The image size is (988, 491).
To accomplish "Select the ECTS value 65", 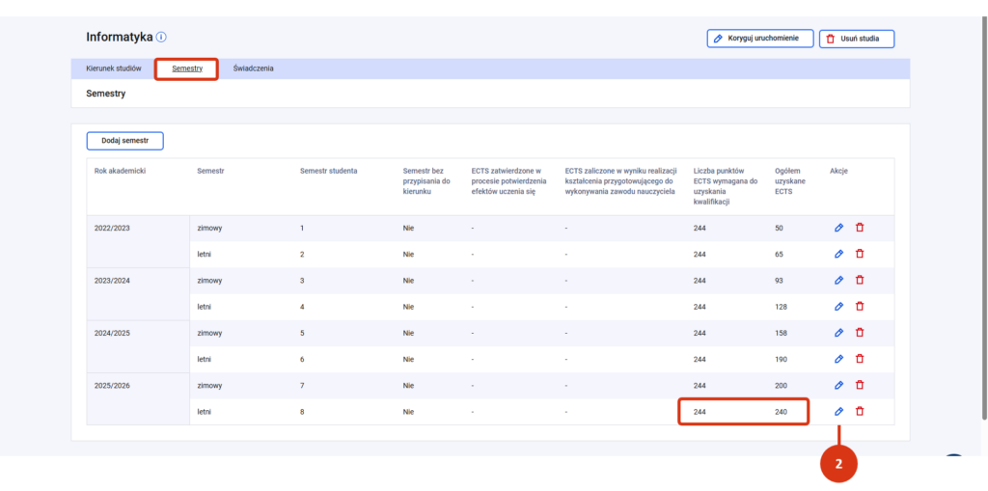I will 779,254.
